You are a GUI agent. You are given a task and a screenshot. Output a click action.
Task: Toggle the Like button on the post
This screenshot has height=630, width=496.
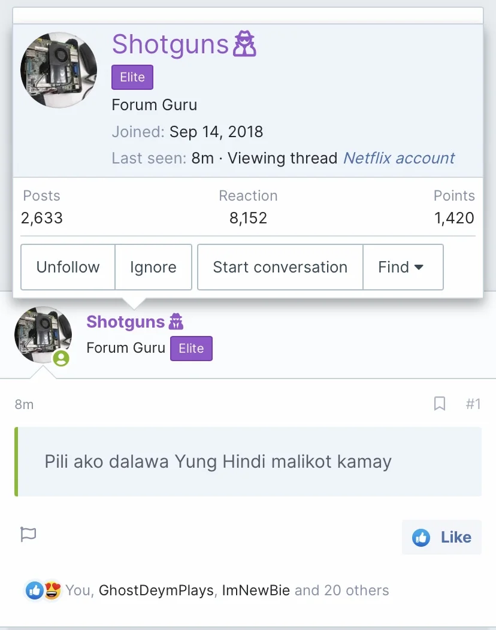click(x=441, y=537)
